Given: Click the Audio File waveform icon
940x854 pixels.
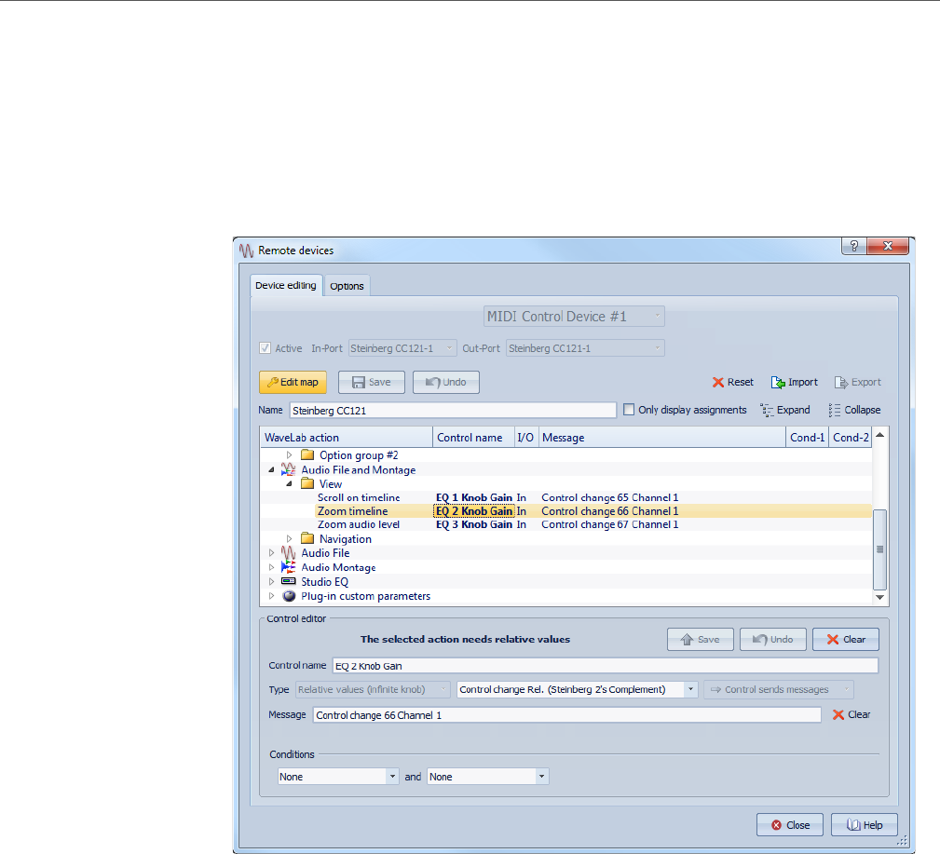Looking at the screenshot, I should pos(289,553).
